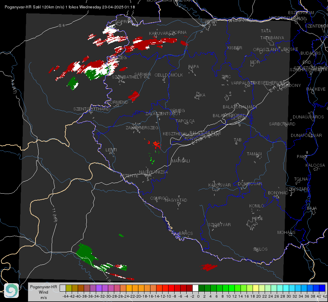Click the SIKLÓS city label
The width and height of the screenshot is (328, 302).
coord(260,249)
